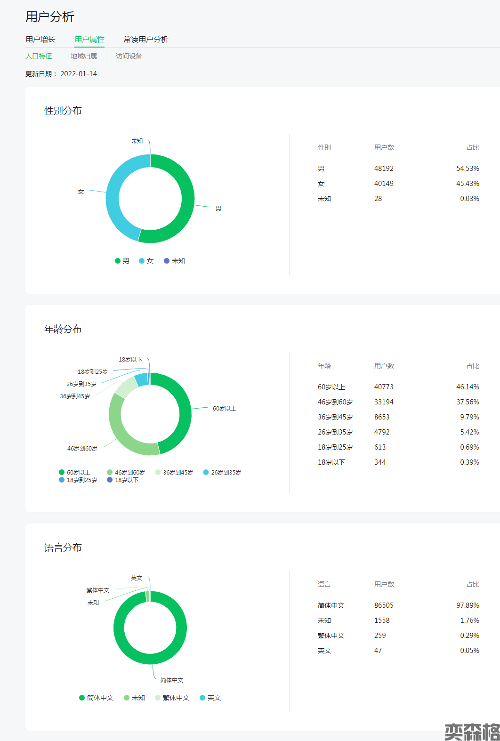Click the light green 46岁到60岁 donut segment
This screenshot has width=500, height=741.
(x=121, y=434)
